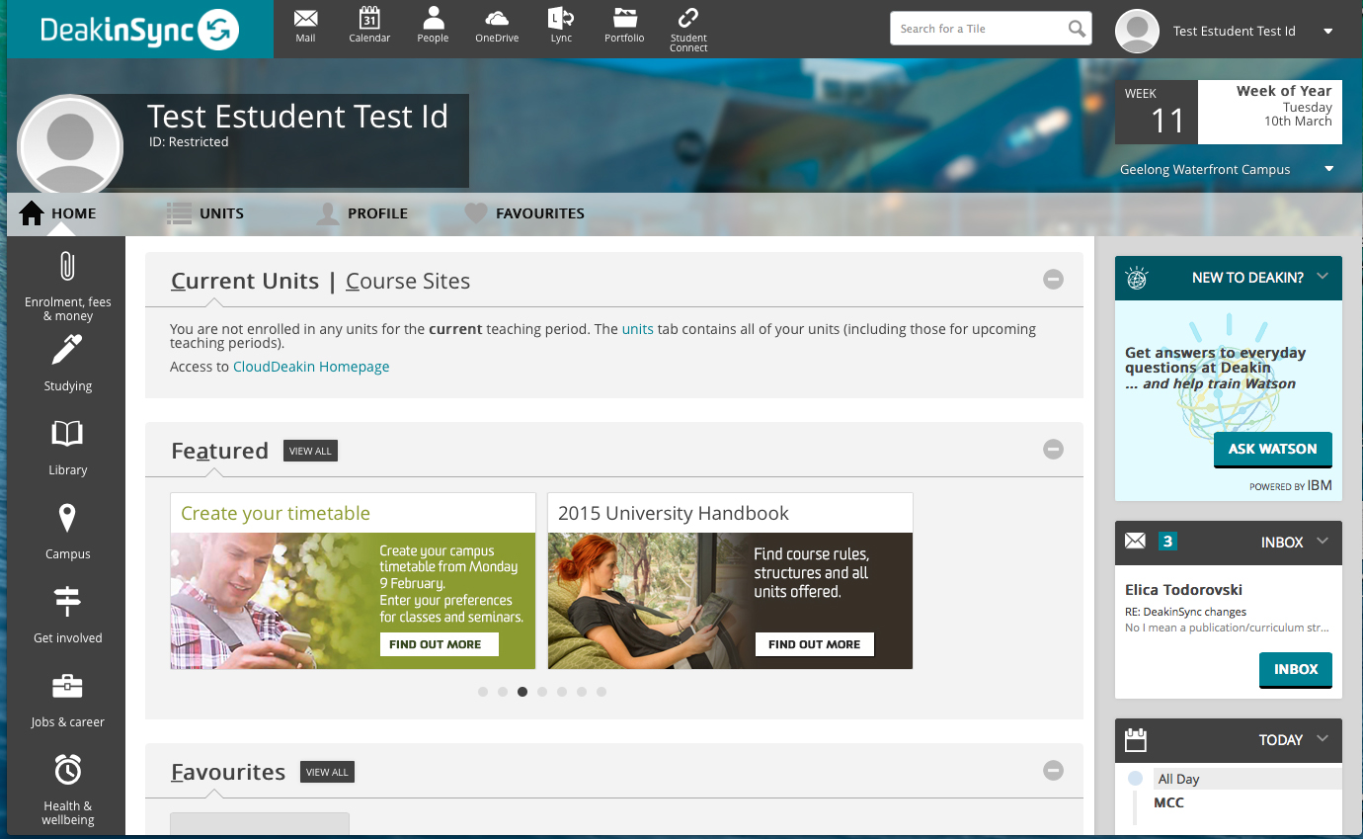Screen dimensions: 1363x839
Task: Collapse the Current Units panel
Action: coord(1054,280)
